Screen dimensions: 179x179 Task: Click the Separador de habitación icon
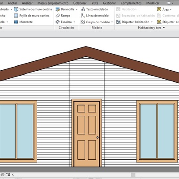tap(118, 16)
